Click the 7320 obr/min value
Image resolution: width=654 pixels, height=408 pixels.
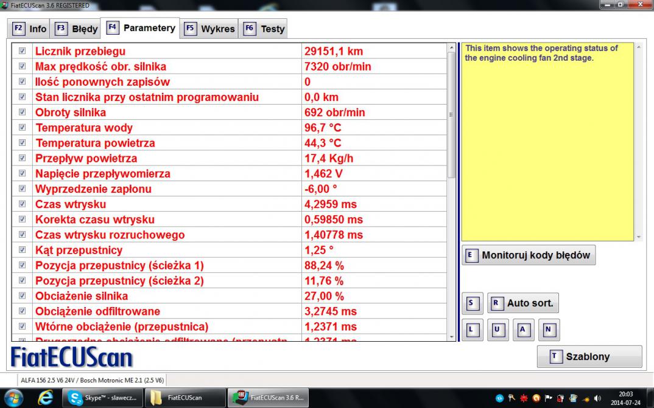tap(337, 67)
